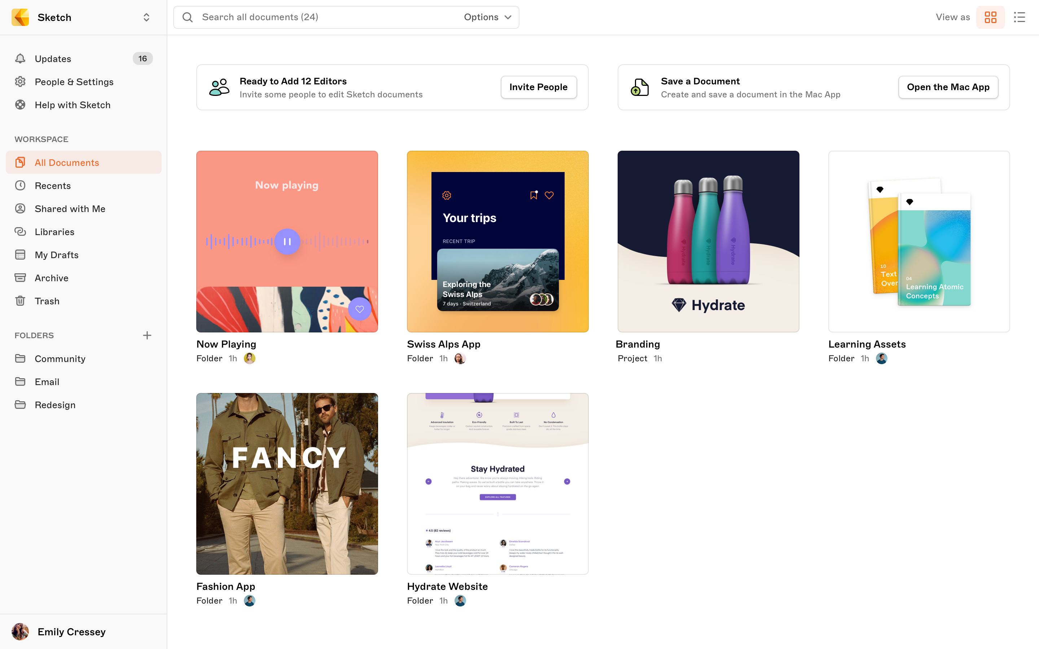Open the Archive section
The image size is (1039, 649).
(x=52, y=278)
